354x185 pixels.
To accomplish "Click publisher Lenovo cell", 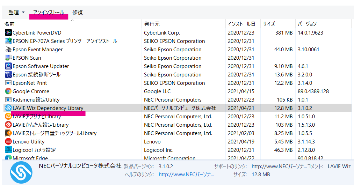I will click(x=152, y=141).
